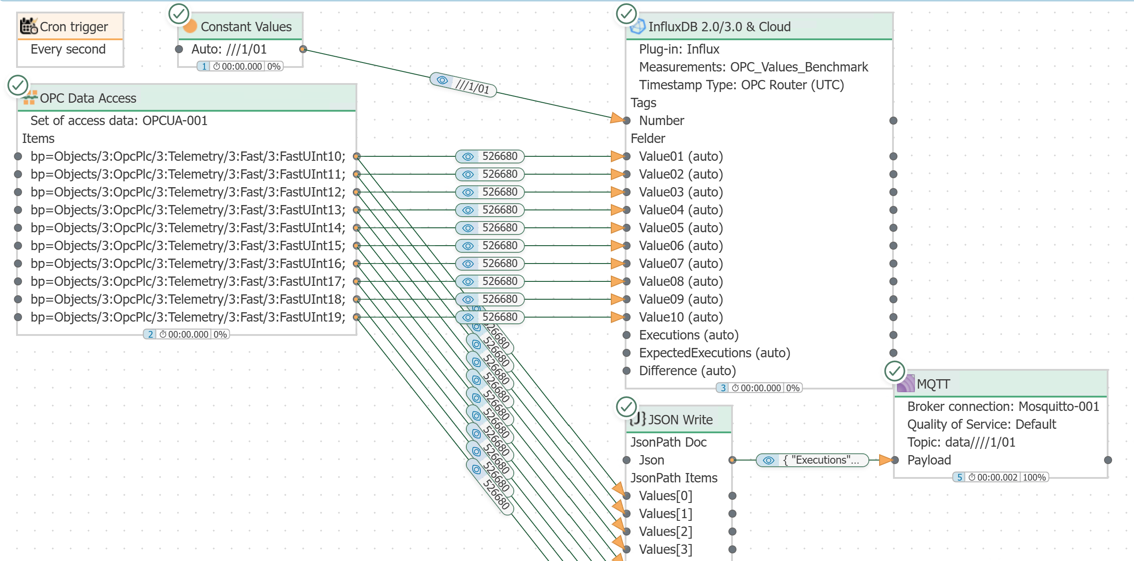
Task: Toggle eye on FastUInt12 to Value03 connection
Action: coord(468,192)
